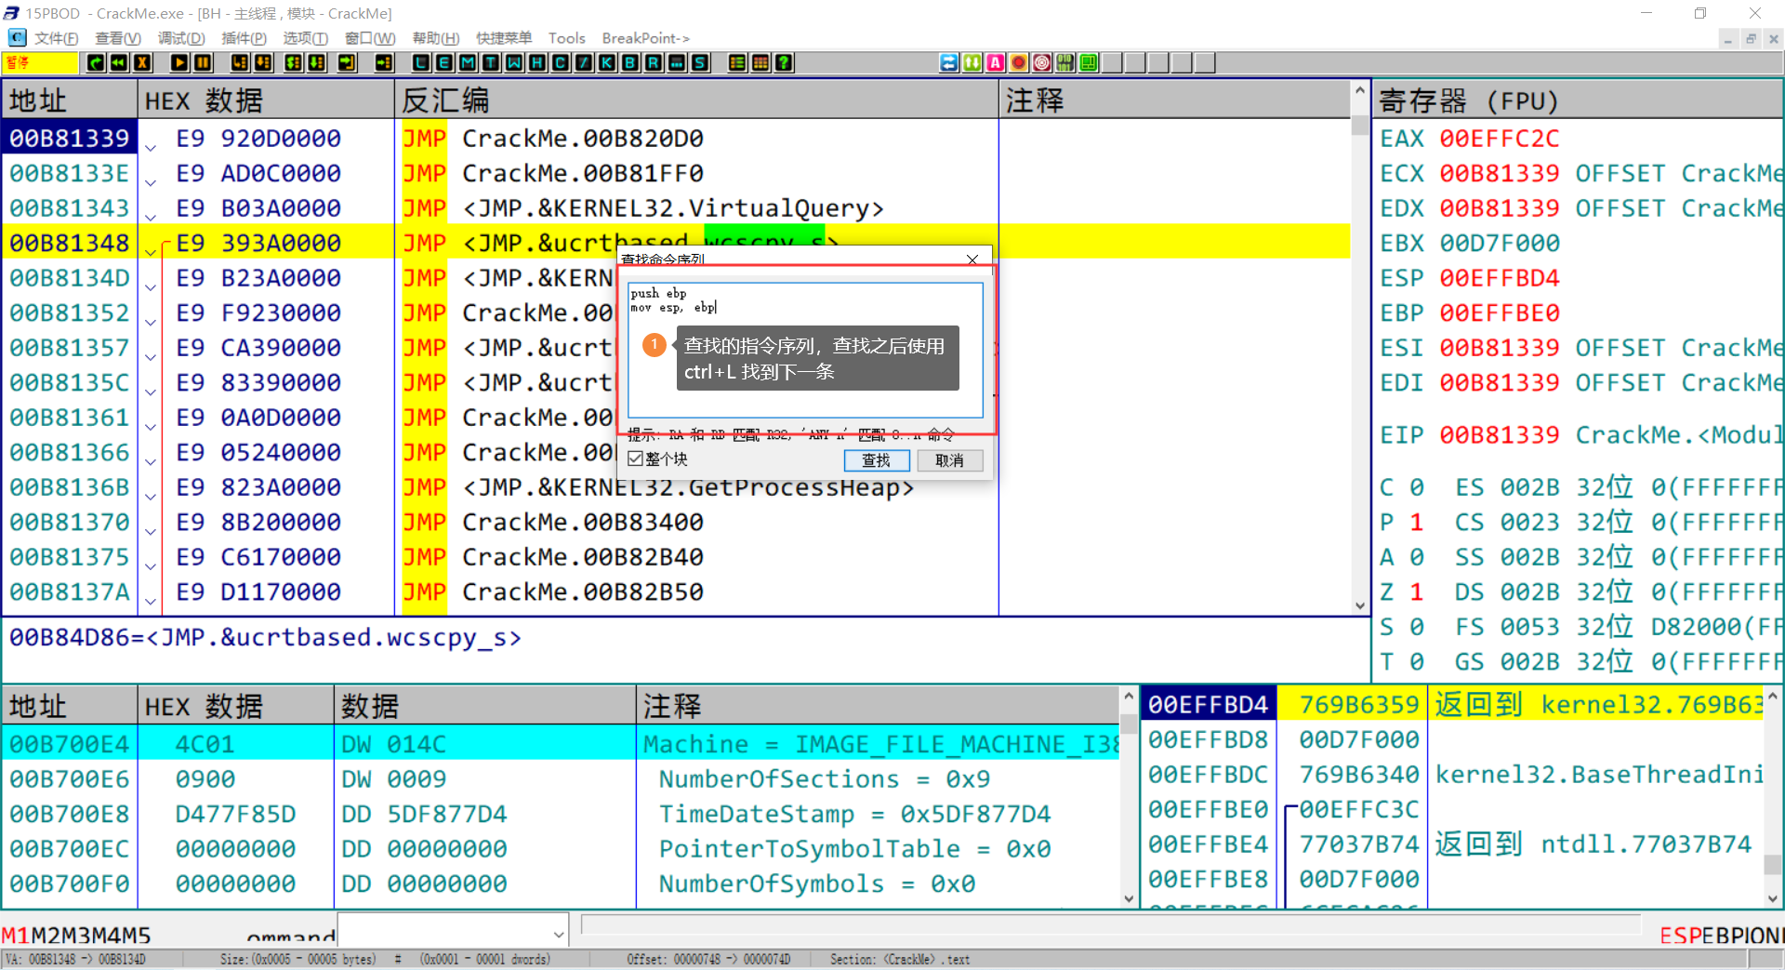Click the disassembly pane scroll-down arrow
Viewport: 1785px width, 970px height.
[1360, 605]
